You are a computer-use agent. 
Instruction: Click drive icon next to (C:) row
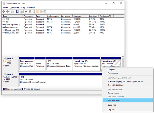pos(4,19)
